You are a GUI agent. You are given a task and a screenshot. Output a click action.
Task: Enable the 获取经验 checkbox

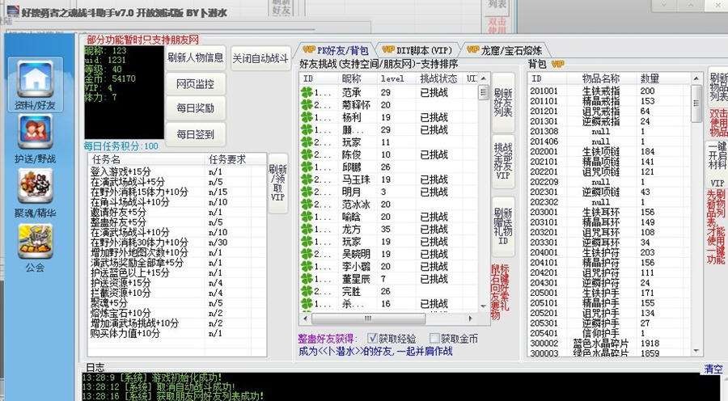point(372,338)
